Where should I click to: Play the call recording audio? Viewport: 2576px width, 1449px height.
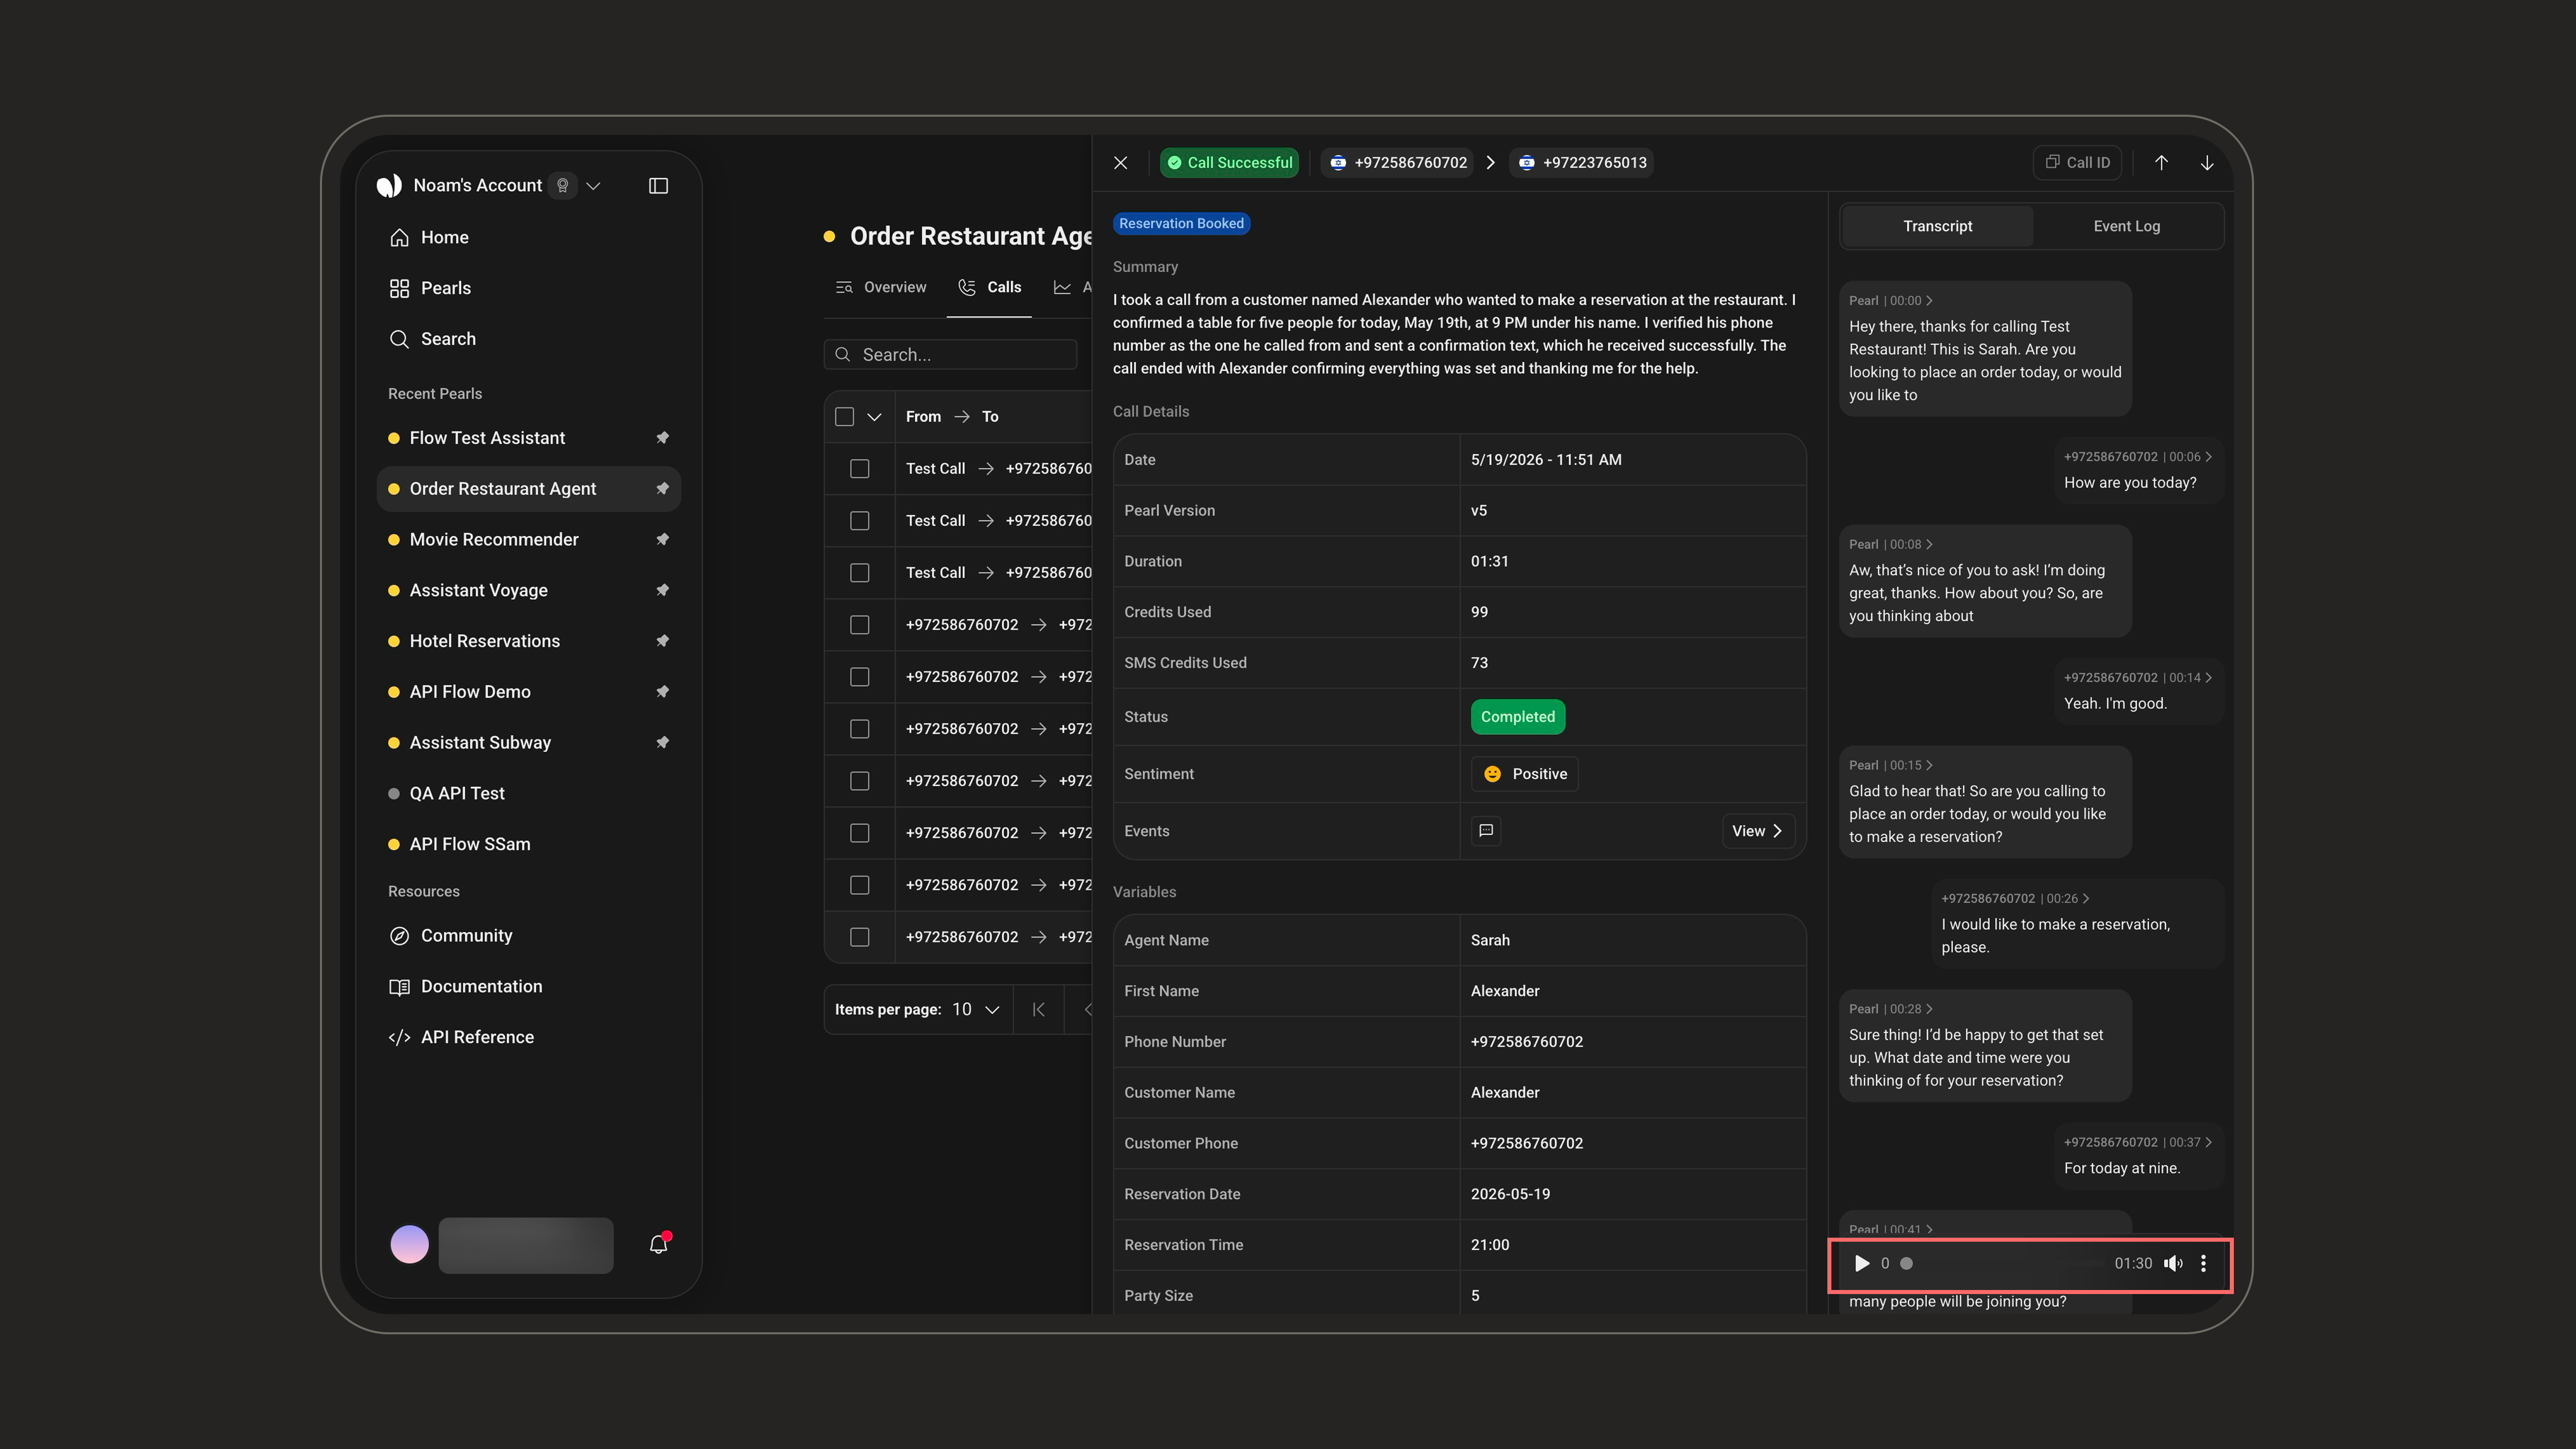click(1861, 1263)
